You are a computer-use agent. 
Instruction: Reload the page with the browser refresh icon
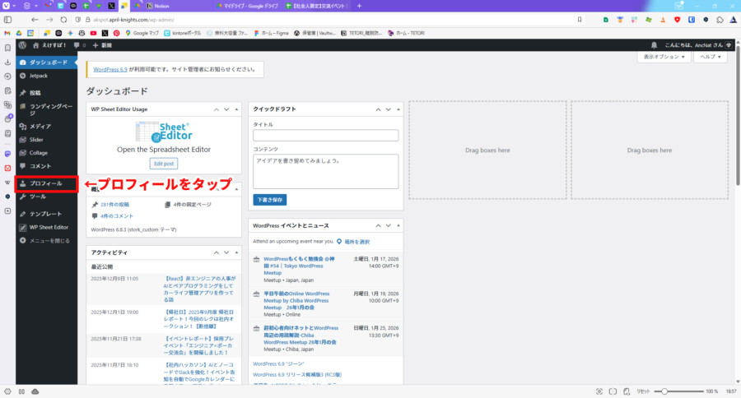coord(64,18)
